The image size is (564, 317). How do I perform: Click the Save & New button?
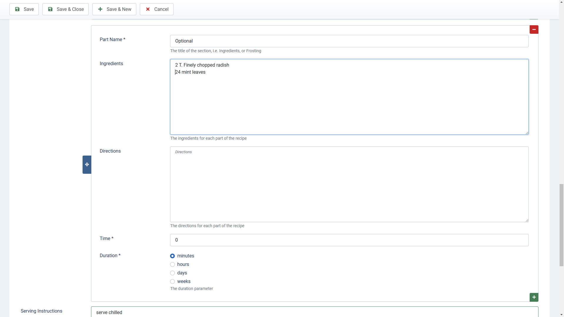tap(114, 9)
